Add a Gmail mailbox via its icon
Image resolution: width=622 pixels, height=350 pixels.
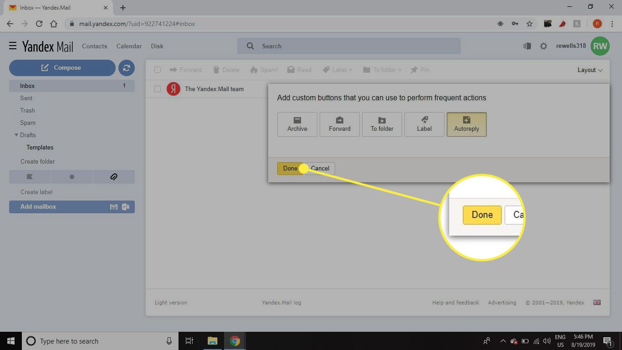(x=114, y=207)
